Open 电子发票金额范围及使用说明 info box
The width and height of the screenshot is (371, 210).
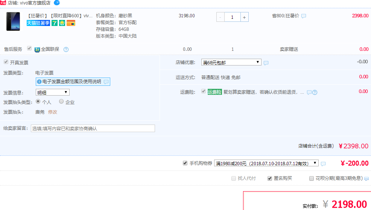pos(73,82)
